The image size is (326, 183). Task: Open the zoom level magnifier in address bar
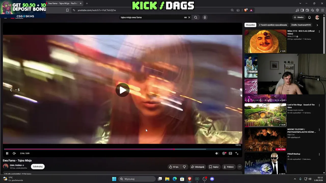coord(232,10)
